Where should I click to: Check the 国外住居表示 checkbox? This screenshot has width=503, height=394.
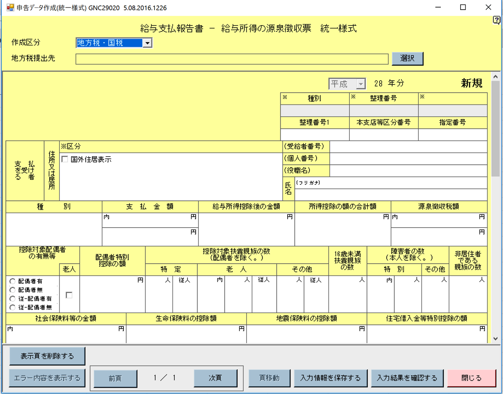65,159
